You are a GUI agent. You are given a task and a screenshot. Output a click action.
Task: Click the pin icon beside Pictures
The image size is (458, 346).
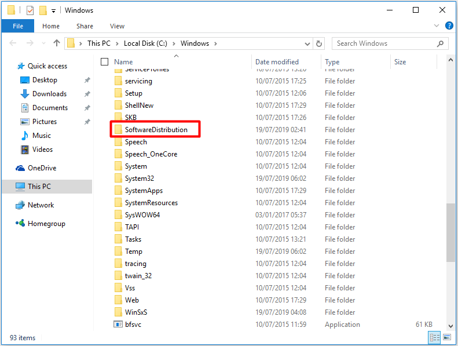click(87, 122)
